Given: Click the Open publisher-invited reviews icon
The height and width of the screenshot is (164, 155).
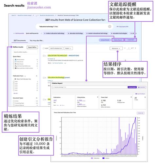Looking at the screenshot, I should coord(16,68).
